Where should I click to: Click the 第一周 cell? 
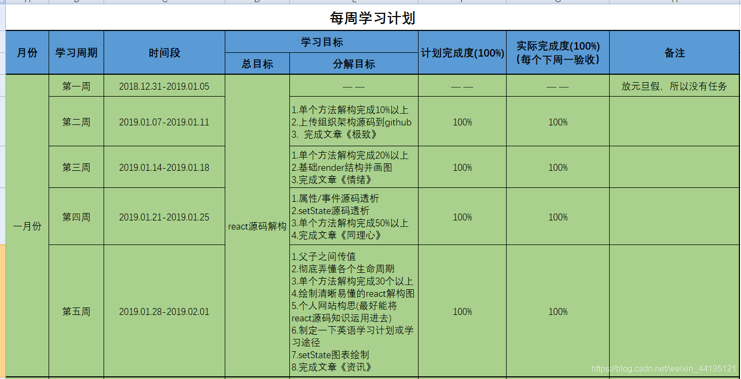click(x=76, y=86)
